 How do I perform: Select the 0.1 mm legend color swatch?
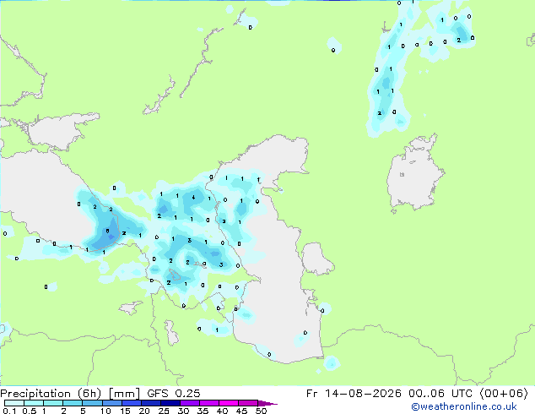14,403
